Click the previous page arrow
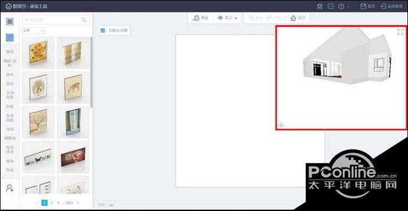408x211 pixels. coord(37,203)
